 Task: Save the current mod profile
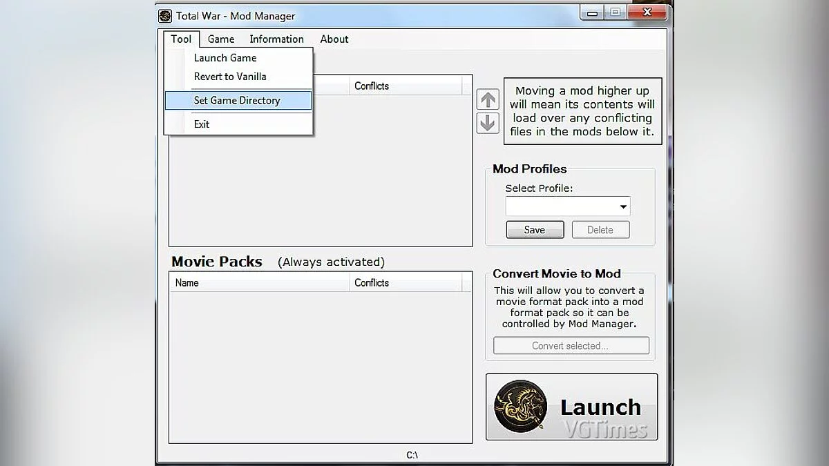[x=535, y=230]
